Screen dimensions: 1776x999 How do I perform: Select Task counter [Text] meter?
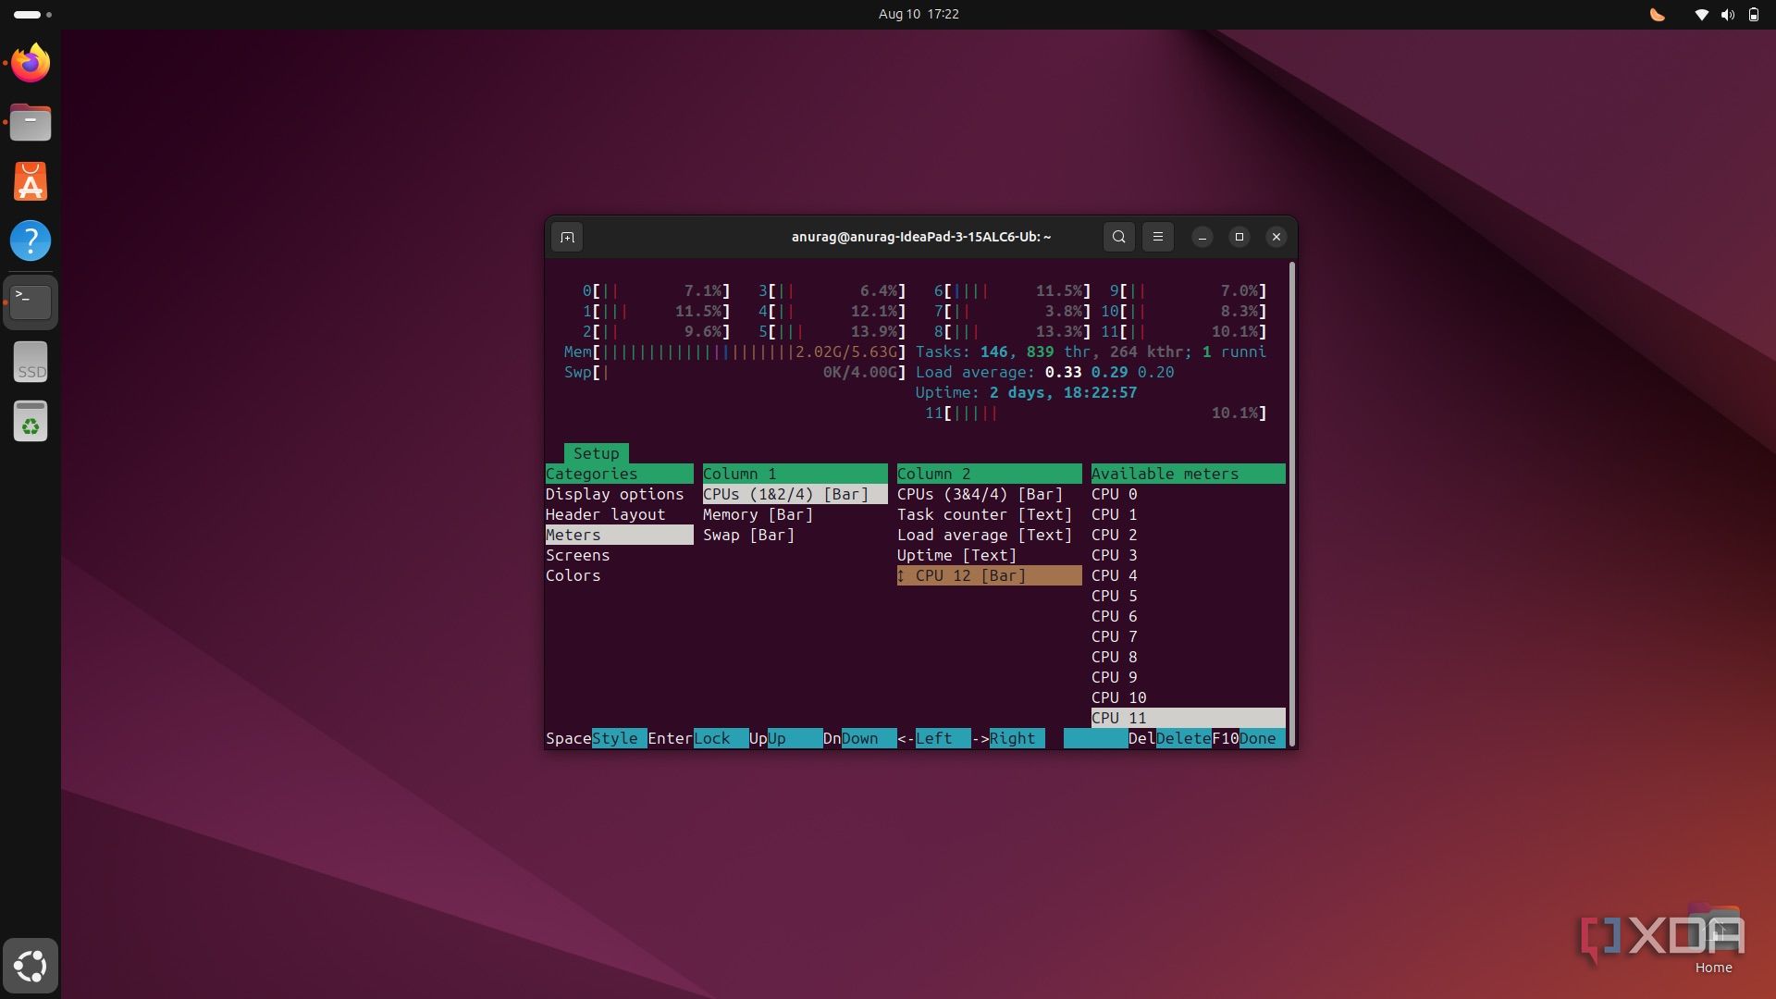(985, 514)
